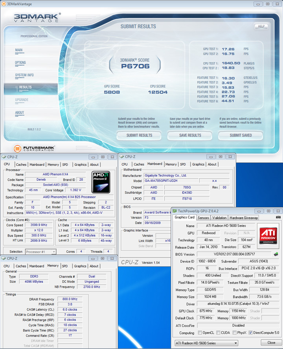Take GPU-Z screenshot with camera icon
This screenshot has width=283, height=349.
coord(278,217)
